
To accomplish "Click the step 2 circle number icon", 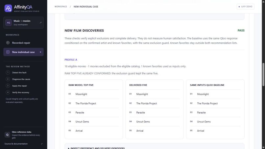I will click(x=8, y=79).
